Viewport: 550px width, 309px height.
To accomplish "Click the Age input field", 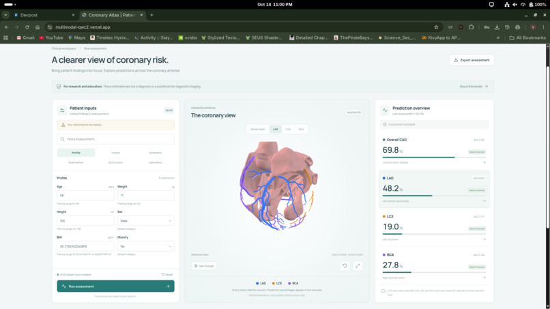I will click(x=85, y=195).
